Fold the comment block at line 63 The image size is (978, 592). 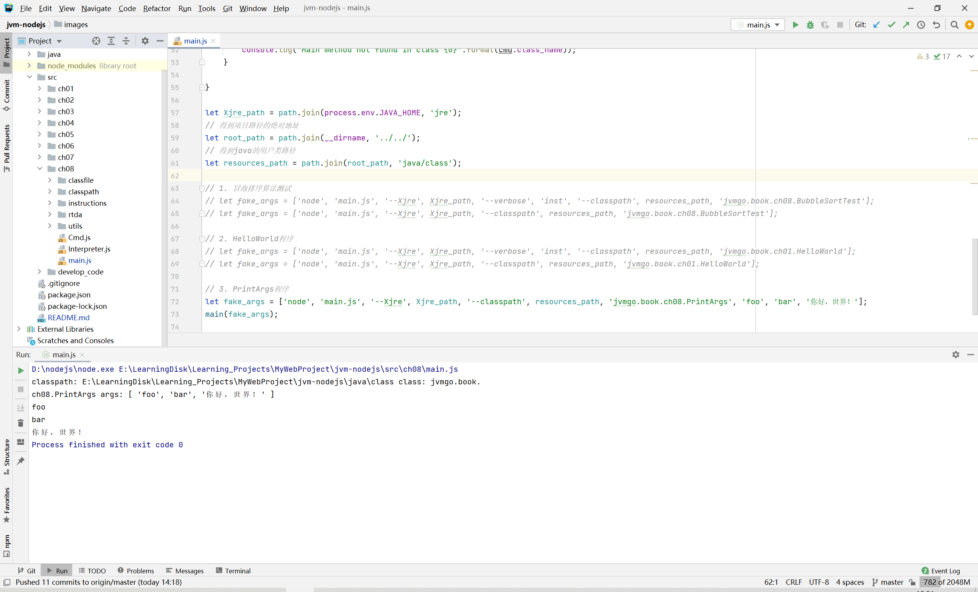(x=202, y=188)
